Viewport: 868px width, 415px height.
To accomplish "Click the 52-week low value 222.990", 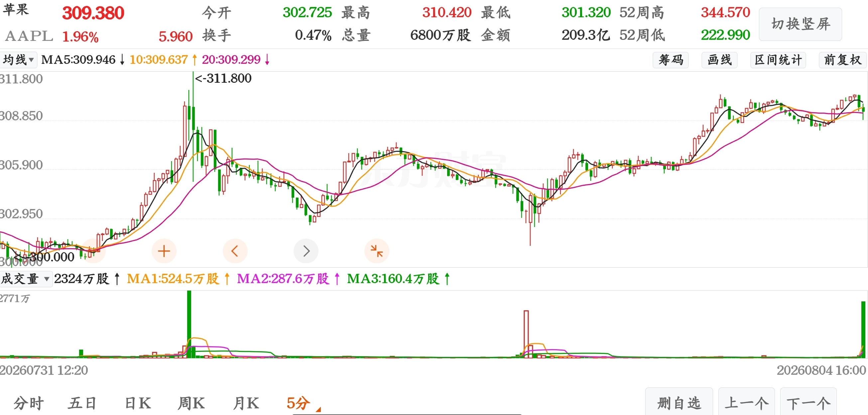I will [725, 35].
